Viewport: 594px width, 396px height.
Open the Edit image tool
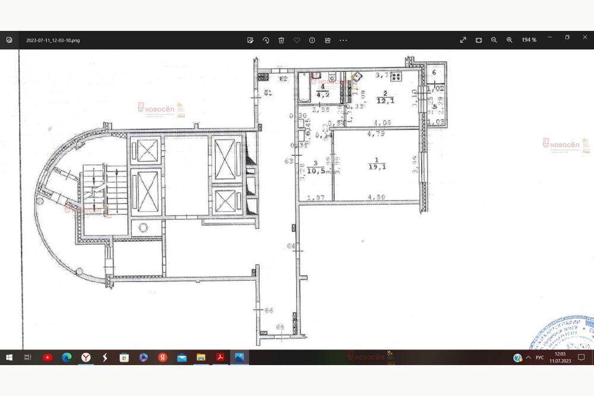click(250, 40)
